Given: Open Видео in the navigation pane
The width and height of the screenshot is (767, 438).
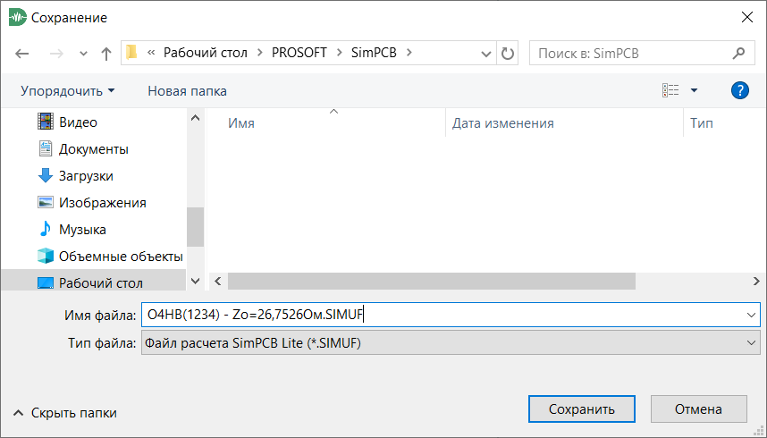Looking at the screenshot, I should (78, 122).
